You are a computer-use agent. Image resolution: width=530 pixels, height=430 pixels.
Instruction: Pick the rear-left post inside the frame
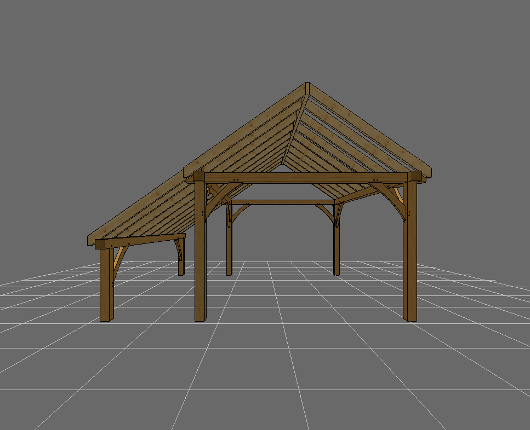click(229, 241)
